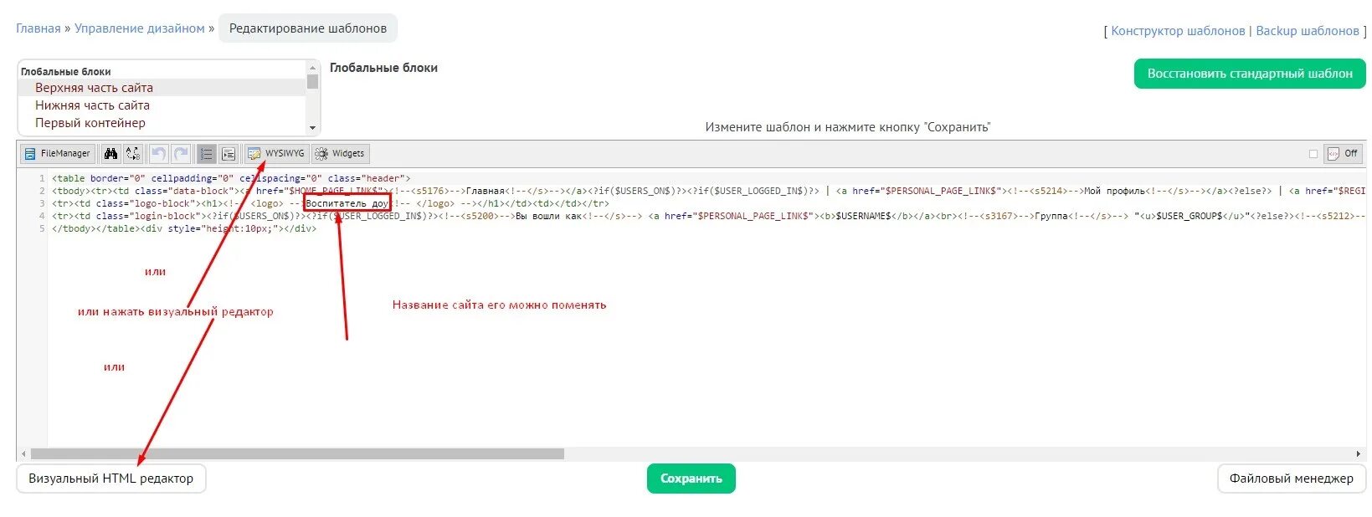
Task: Click the Глобальные блоки list header
Action: [x=66, y=72]
